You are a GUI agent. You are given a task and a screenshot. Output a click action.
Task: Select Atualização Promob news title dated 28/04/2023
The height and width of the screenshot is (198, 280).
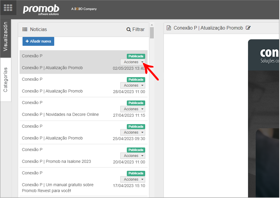click(x=52, y=91)
